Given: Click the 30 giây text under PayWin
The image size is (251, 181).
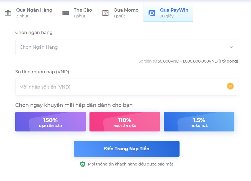Looking at the screenshot, I should tap(167, 16).
